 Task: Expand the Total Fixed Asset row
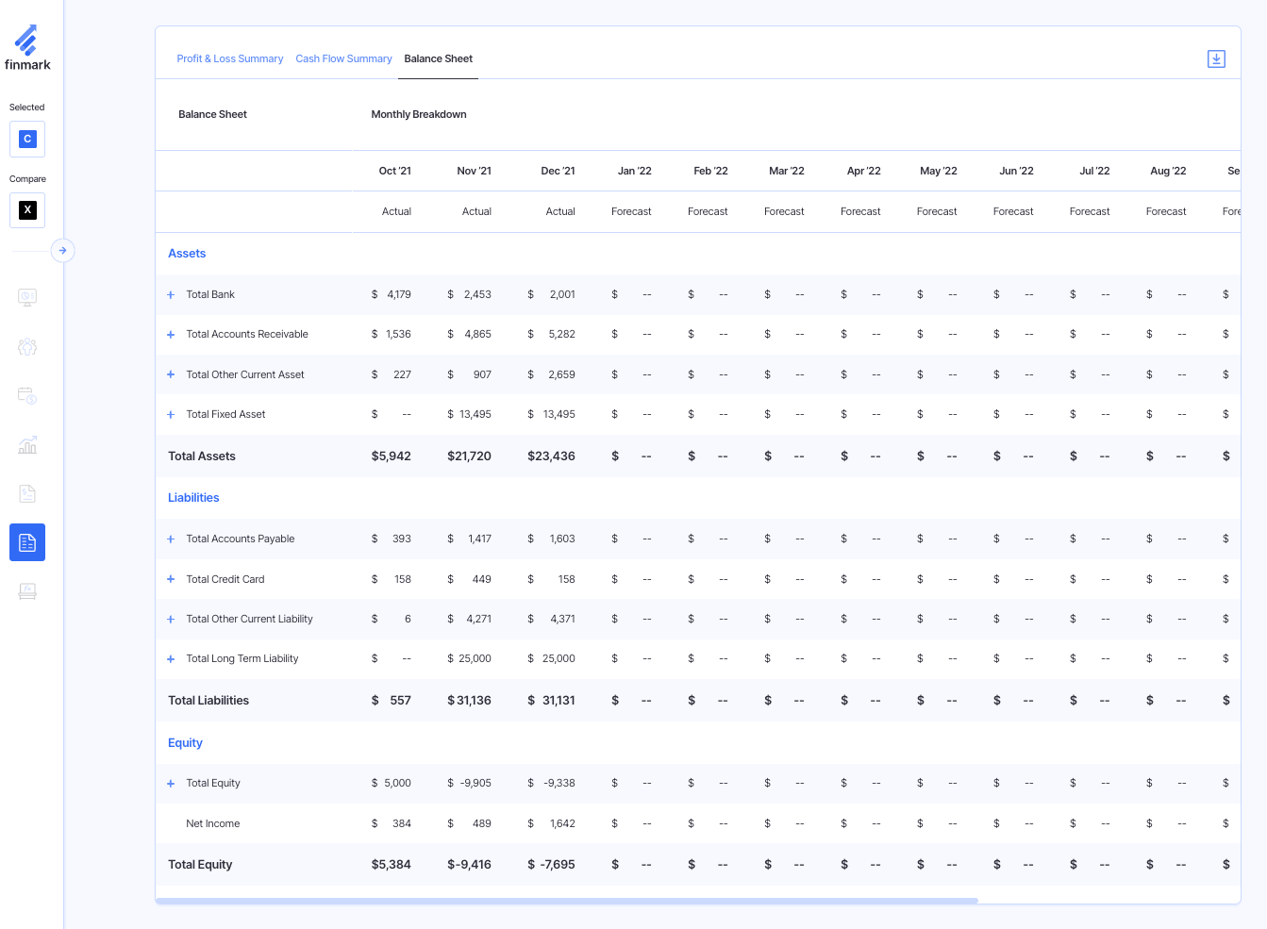[x=170, y=414]
